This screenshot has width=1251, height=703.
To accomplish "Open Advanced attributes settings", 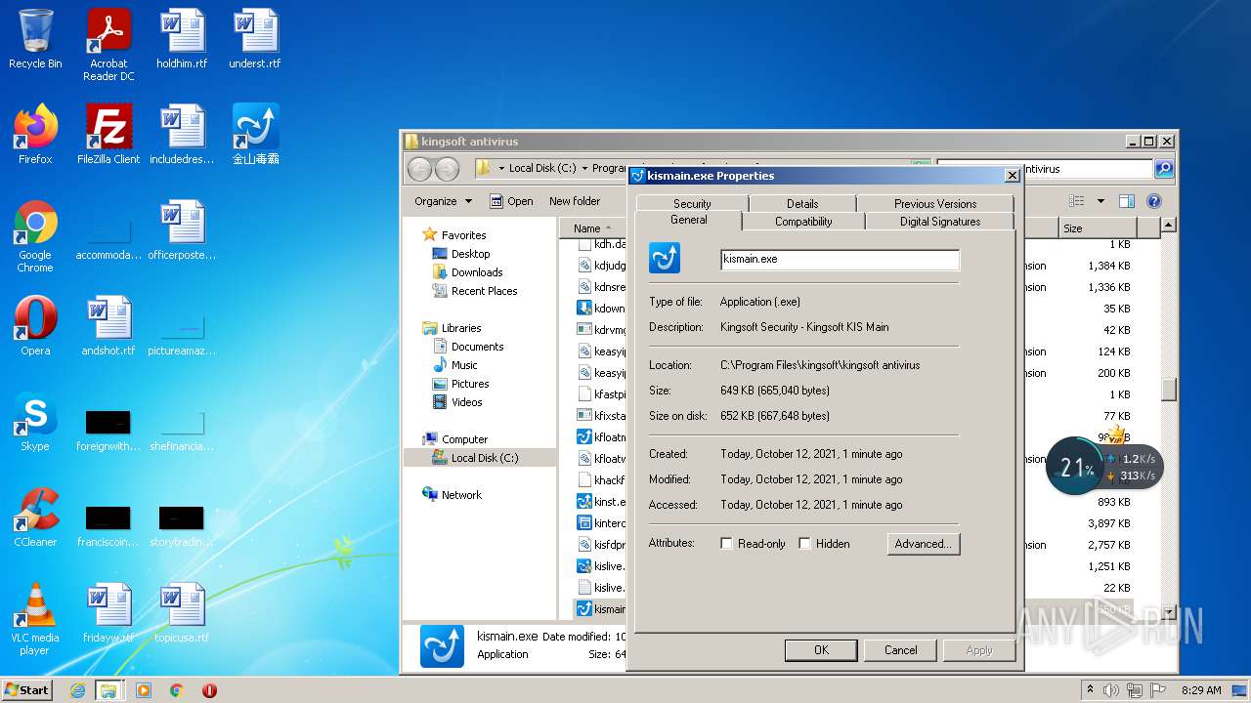I will coord(924,544).
